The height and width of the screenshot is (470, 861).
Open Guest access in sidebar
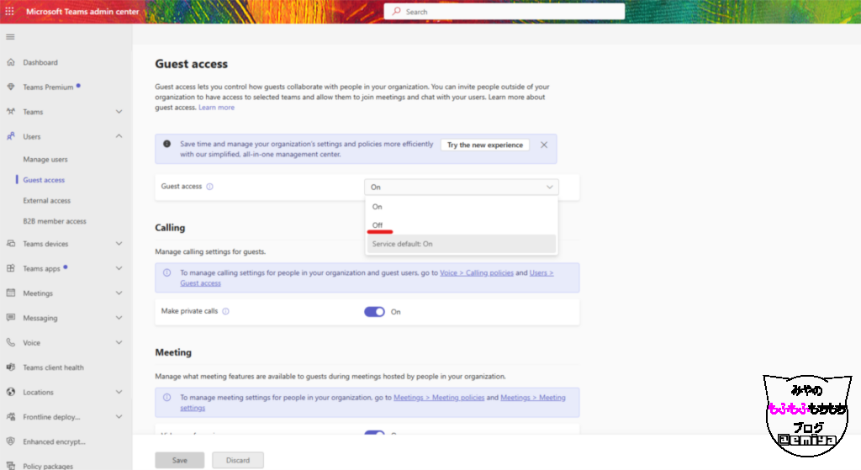(44, 180)
